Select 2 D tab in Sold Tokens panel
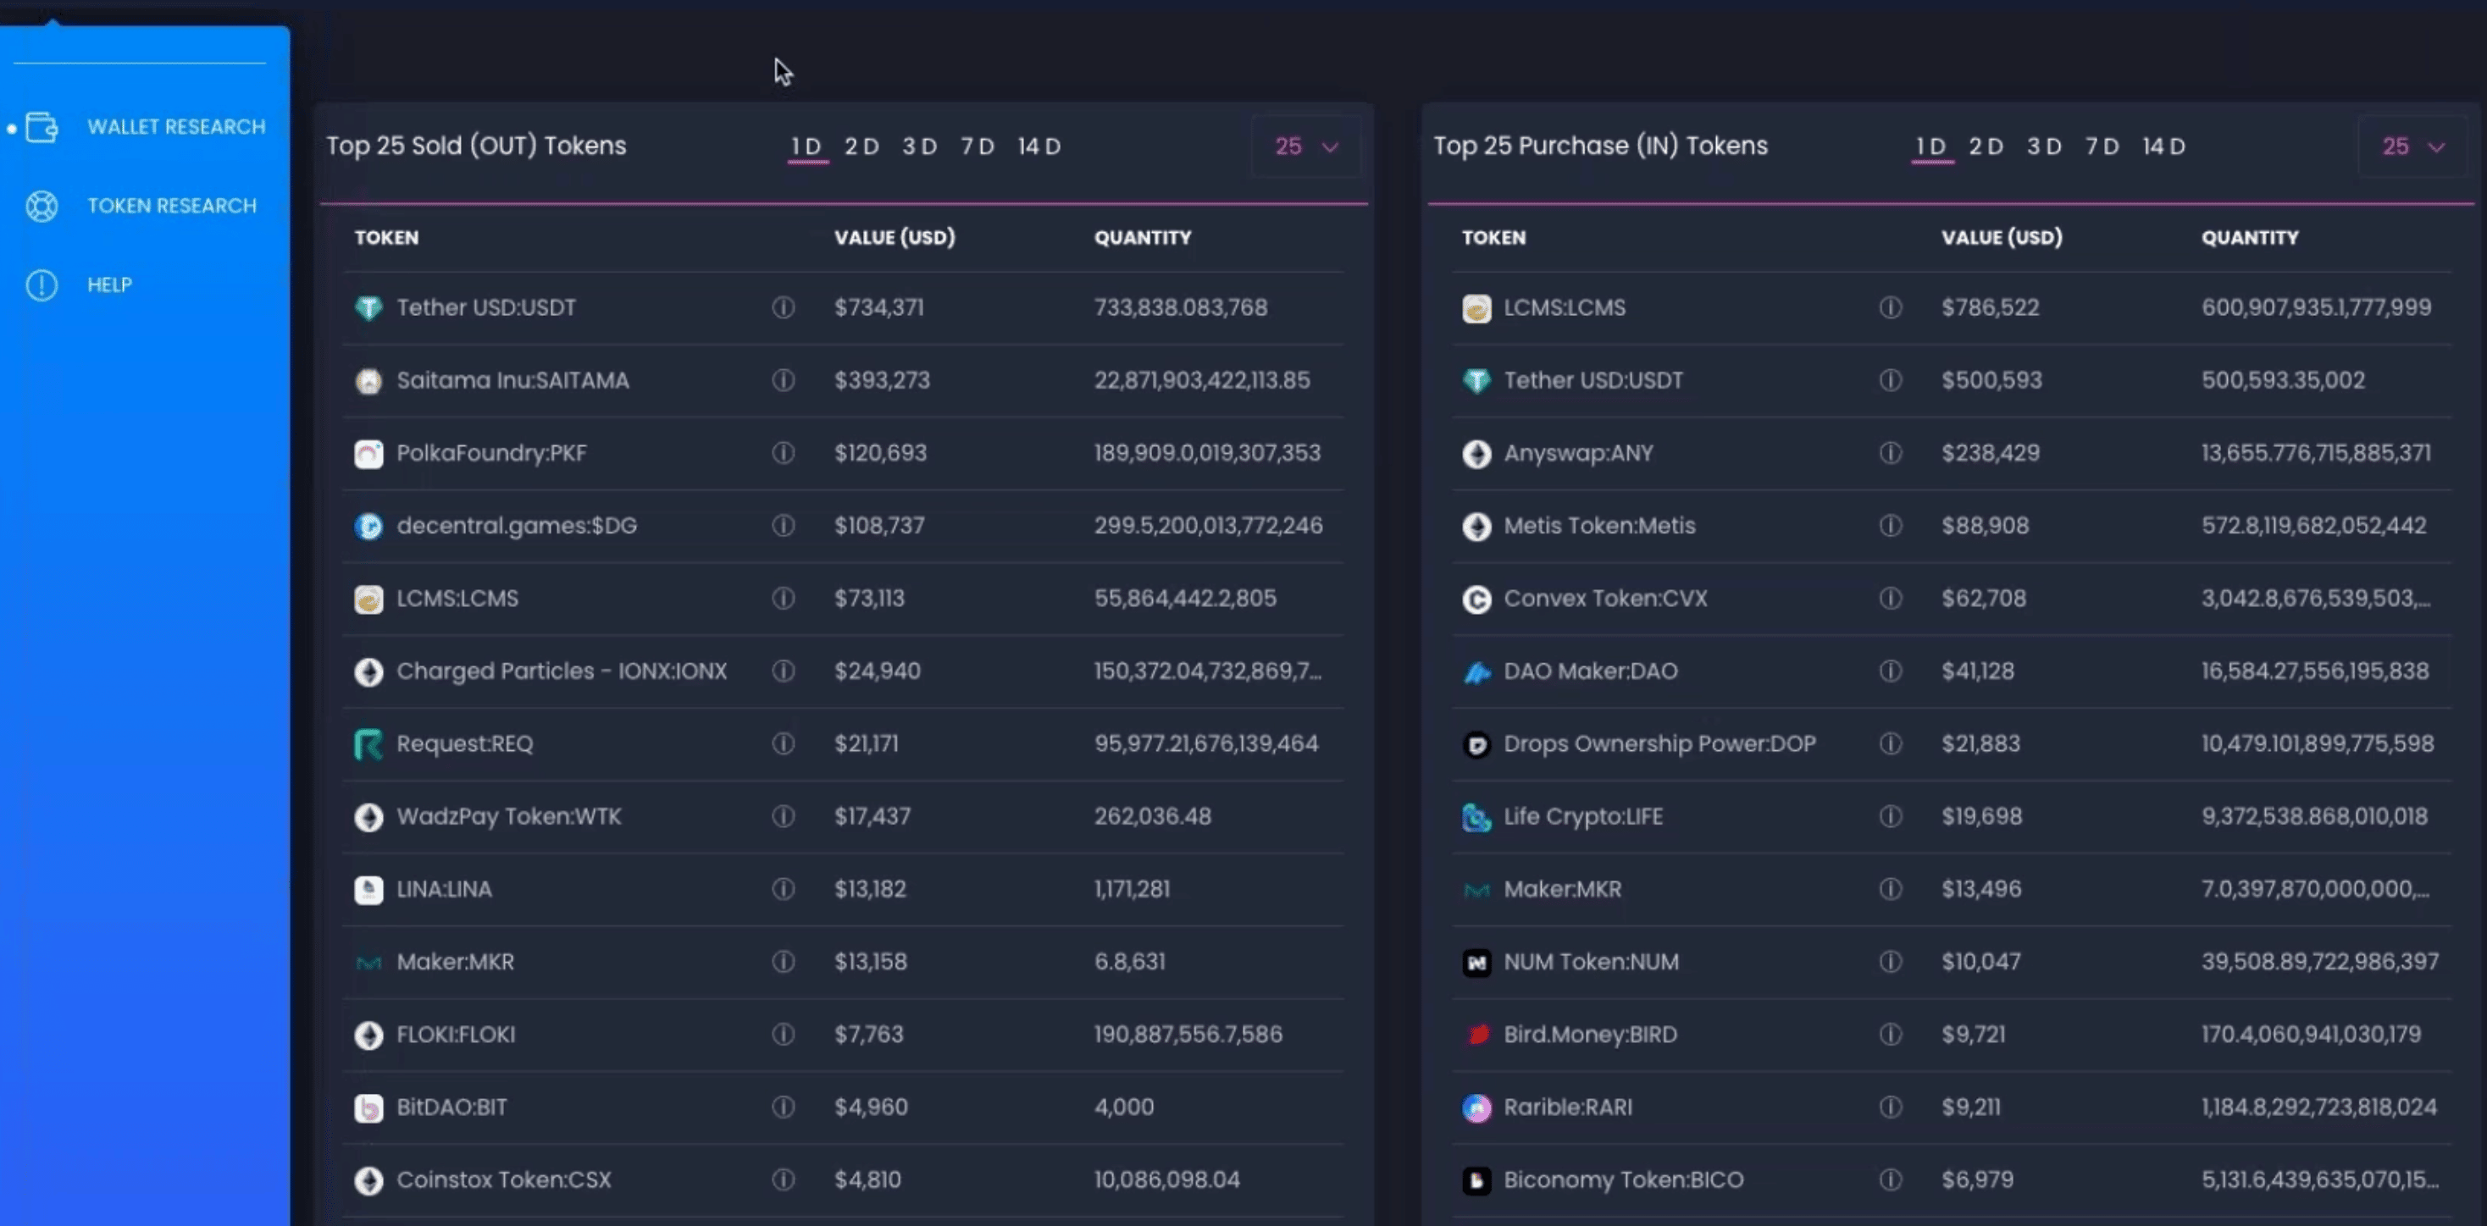 (x=862, y=146)
